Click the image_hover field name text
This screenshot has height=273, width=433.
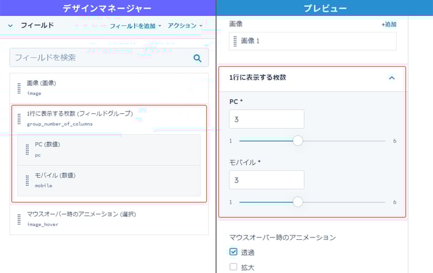pos(42,225)
